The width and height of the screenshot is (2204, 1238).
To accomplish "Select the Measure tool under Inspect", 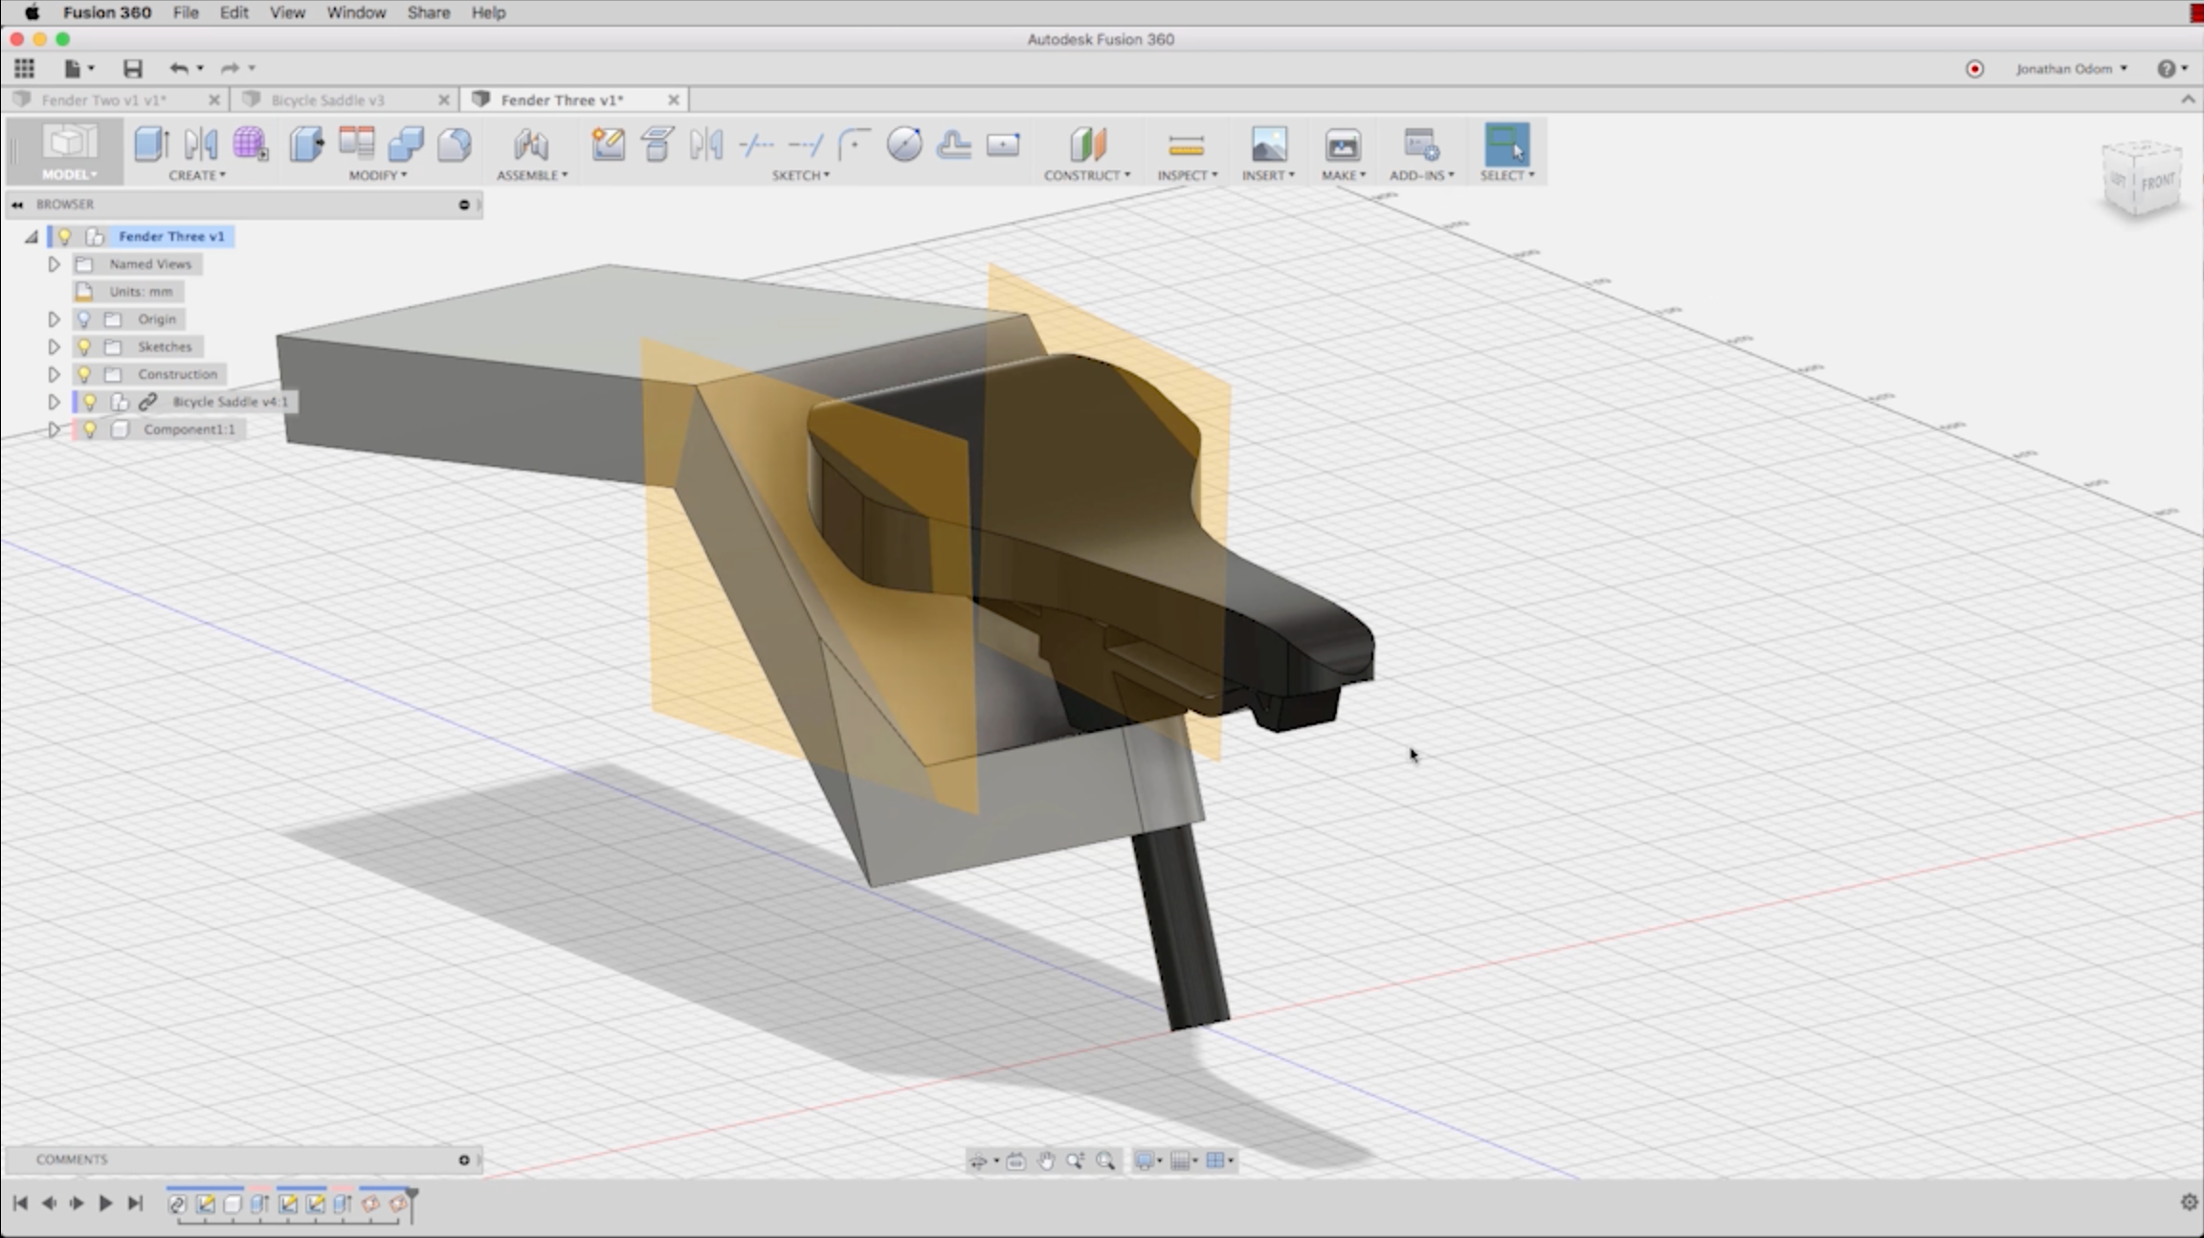I will pyautogui.click(x=1186, y=145).
